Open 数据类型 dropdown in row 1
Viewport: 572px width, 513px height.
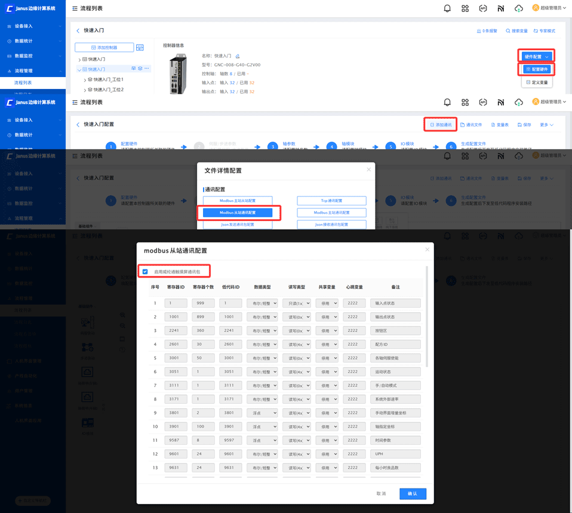point(262,303)
